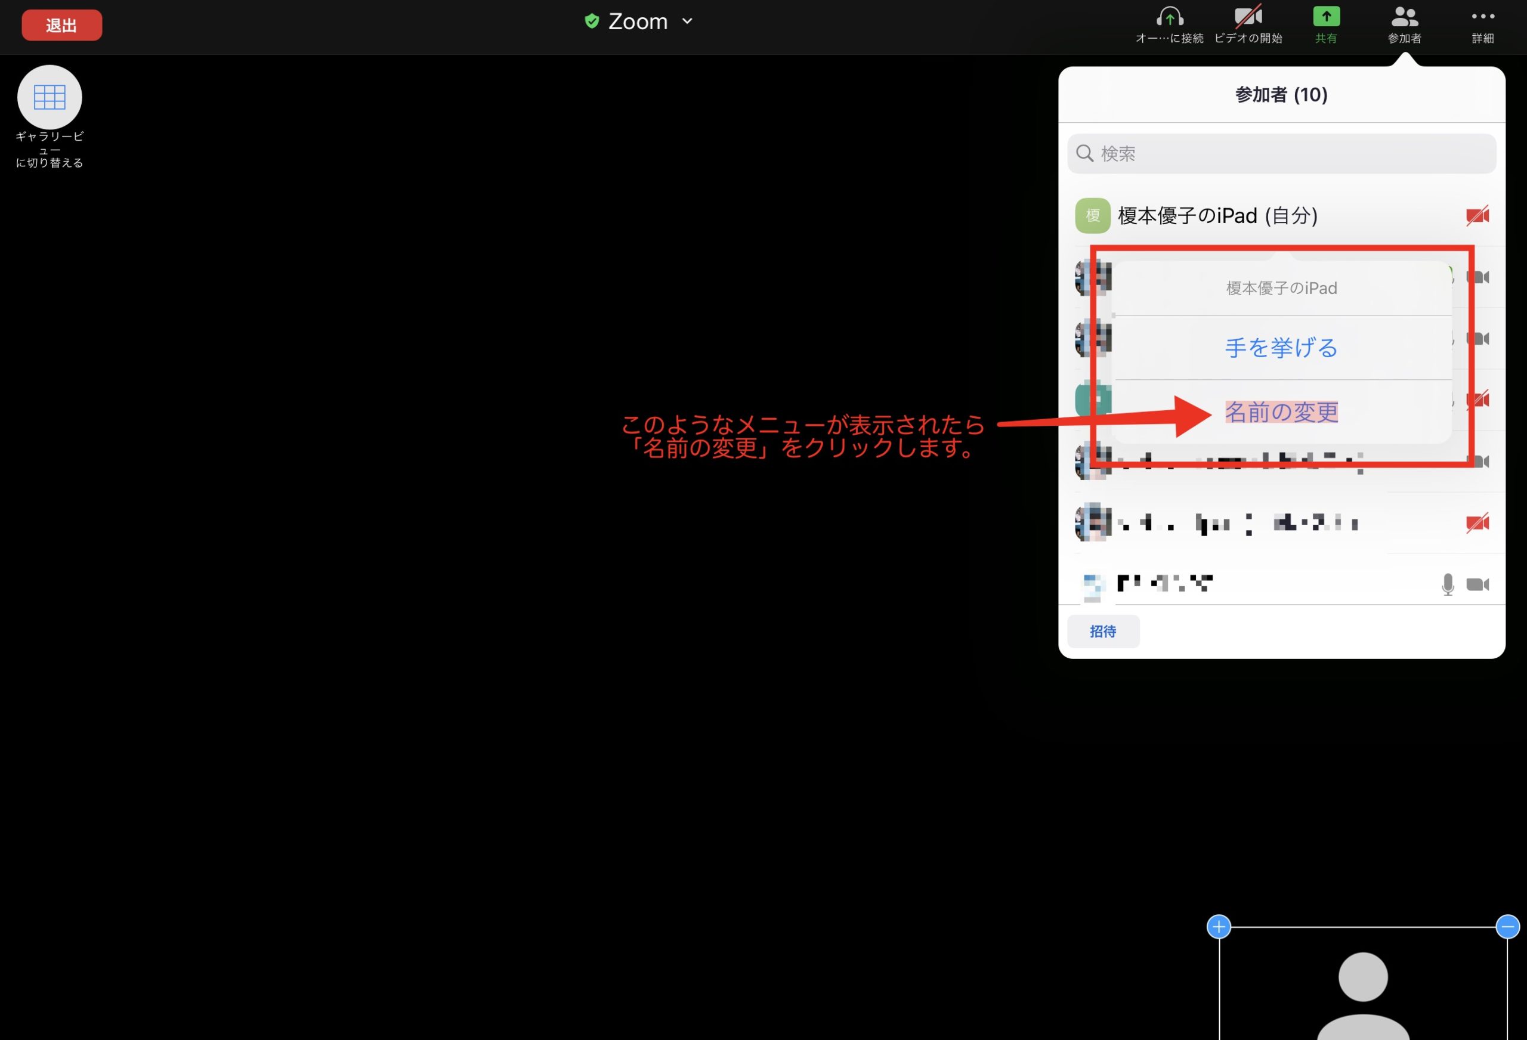Open the 詳細 more options icon

pyautogui.click(x=1483, y=17)
